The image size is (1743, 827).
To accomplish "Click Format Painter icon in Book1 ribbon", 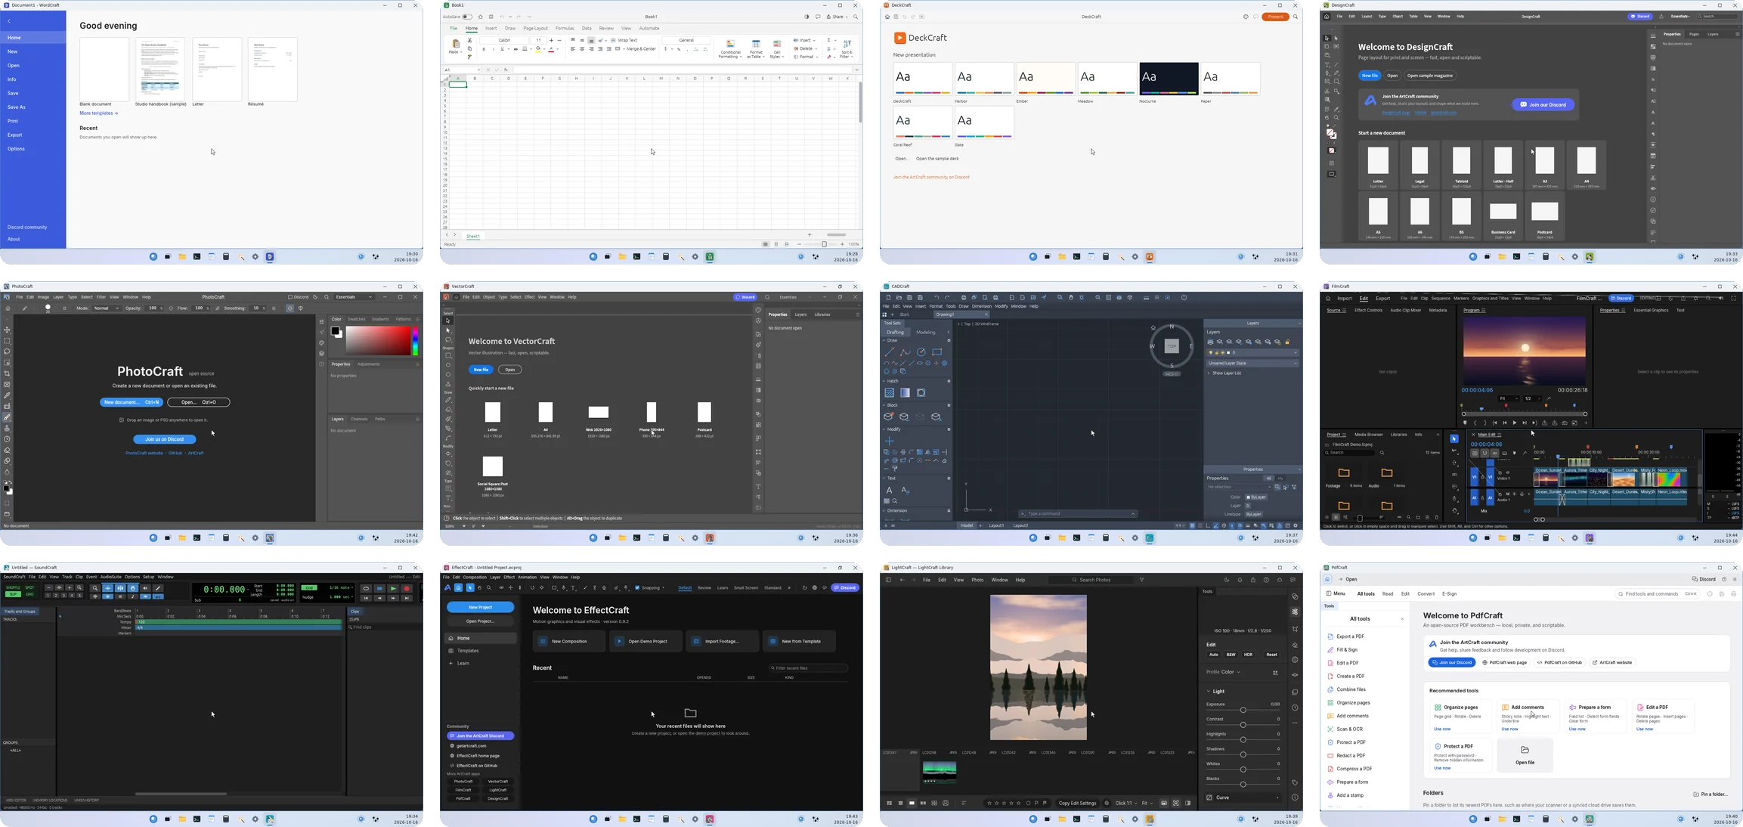I will pyautogui.click(x=470, y=57).
